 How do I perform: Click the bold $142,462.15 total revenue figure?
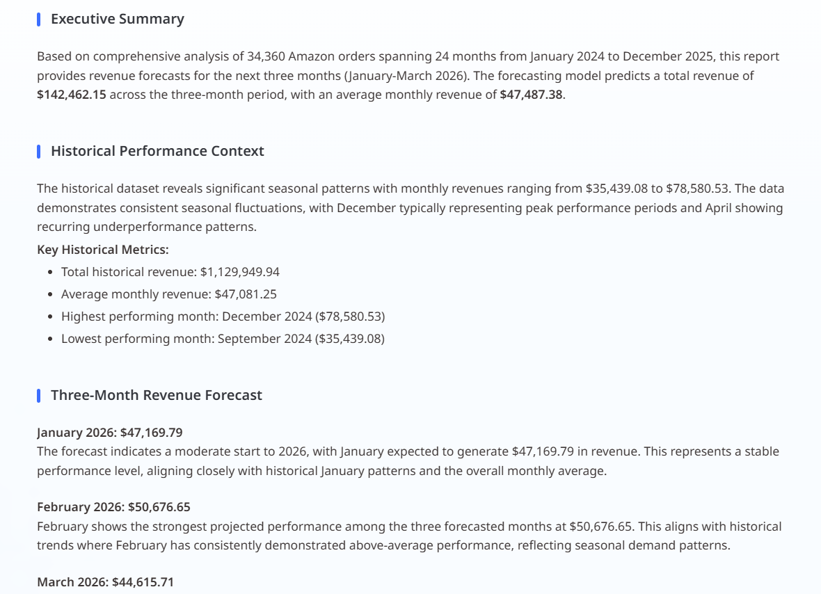click(72, 95)
